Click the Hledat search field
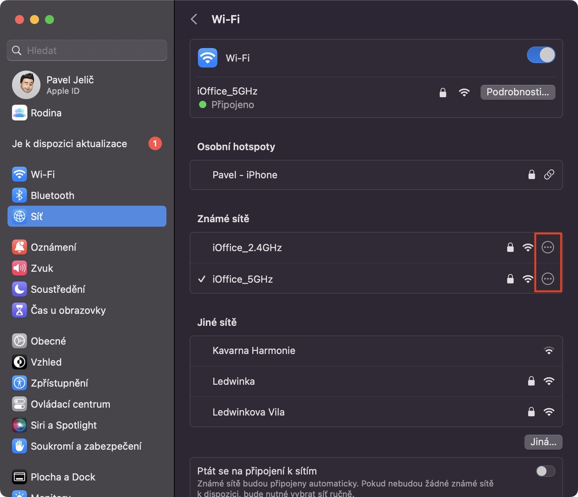Image resolution: width=578 pixels, height=497 pixels. tap(87, 50)
